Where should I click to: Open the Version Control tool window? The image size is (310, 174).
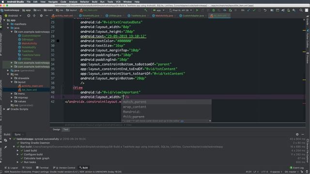click(64, 168)
